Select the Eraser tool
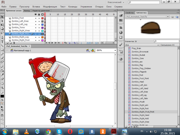 (x=2, y=79)
